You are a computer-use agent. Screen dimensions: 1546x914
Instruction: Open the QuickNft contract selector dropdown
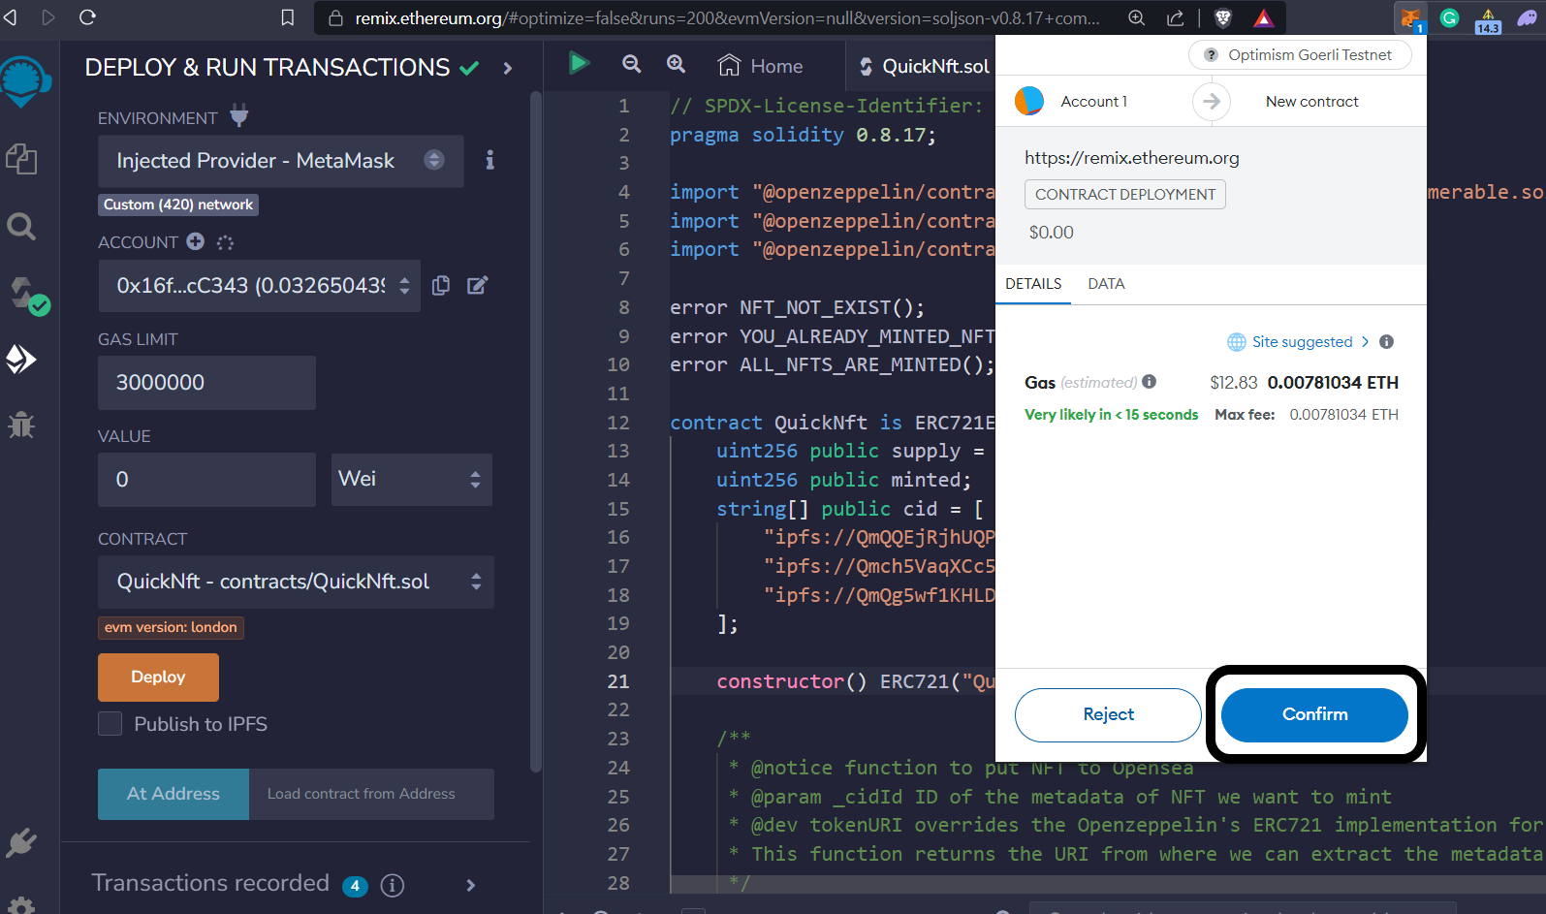(x=296, y=582)
